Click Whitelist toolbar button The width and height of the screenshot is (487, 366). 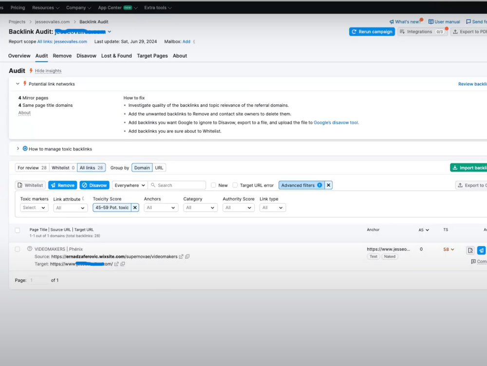coord(30,185)
